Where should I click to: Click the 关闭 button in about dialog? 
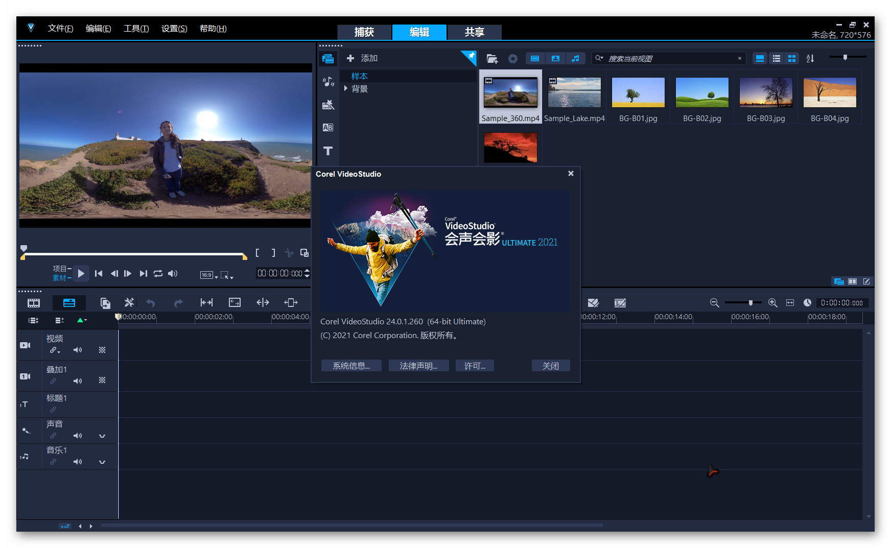(550, 366)
